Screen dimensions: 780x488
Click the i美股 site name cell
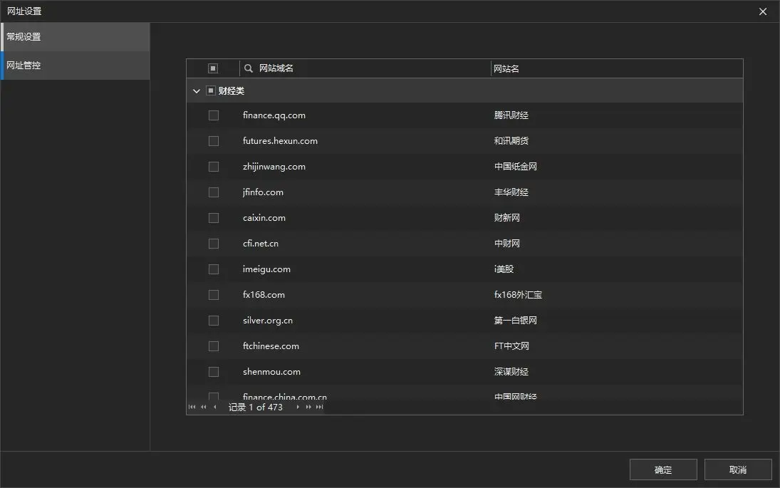pos(504,269)
